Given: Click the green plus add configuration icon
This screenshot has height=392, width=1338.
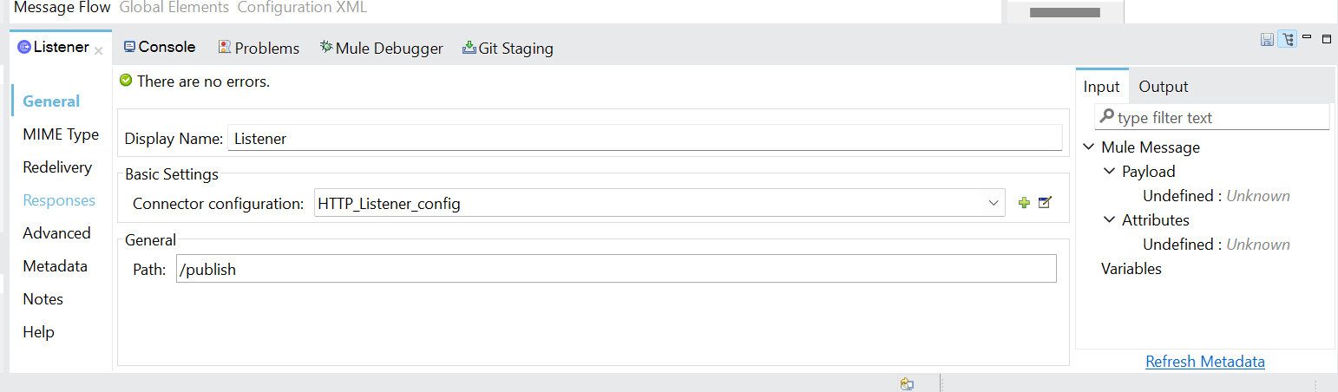Looking at the screenshot, I should coord(1024,203).
